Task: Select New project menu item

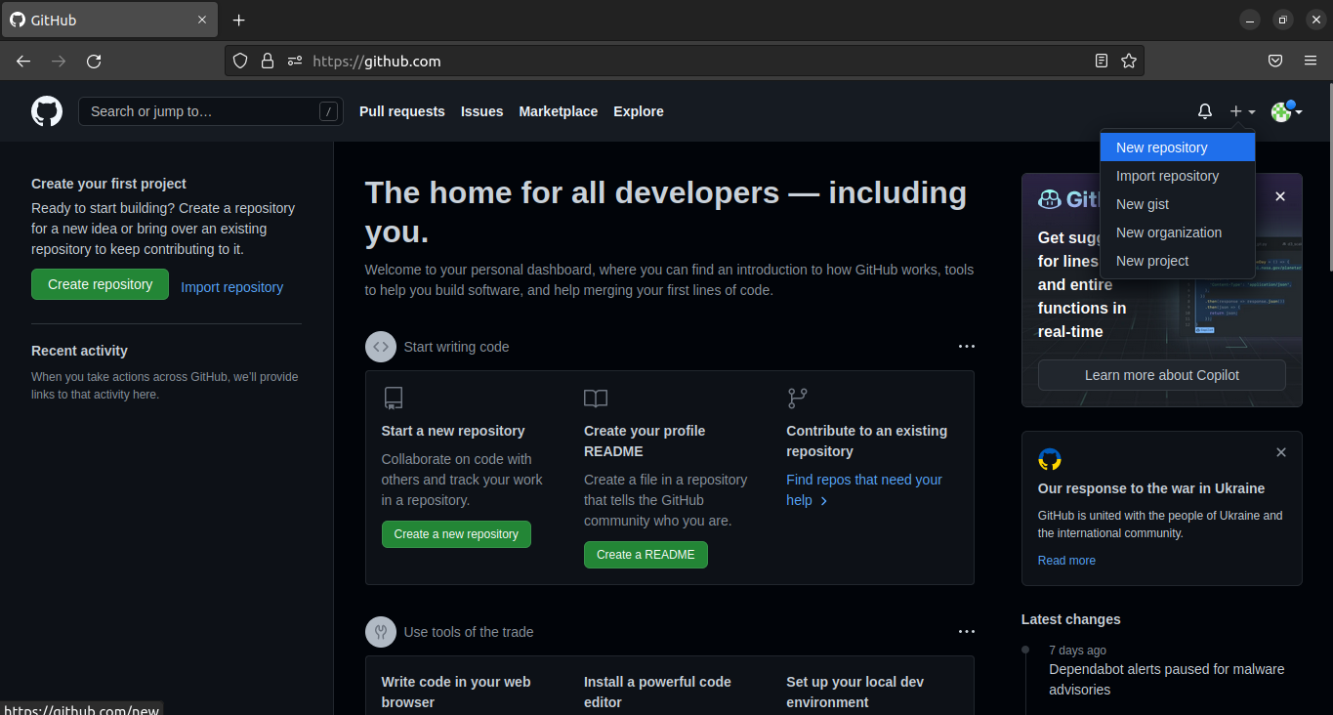Action: click(1178, 261)
